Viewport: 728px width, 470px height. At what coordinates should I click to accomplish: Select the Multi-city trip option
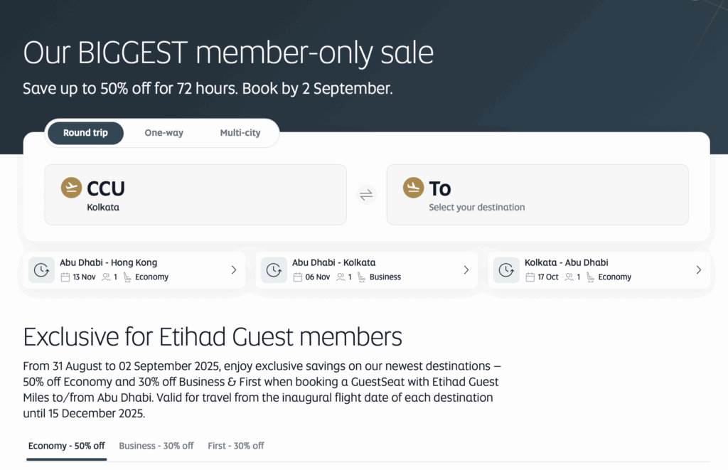(241, 133)
